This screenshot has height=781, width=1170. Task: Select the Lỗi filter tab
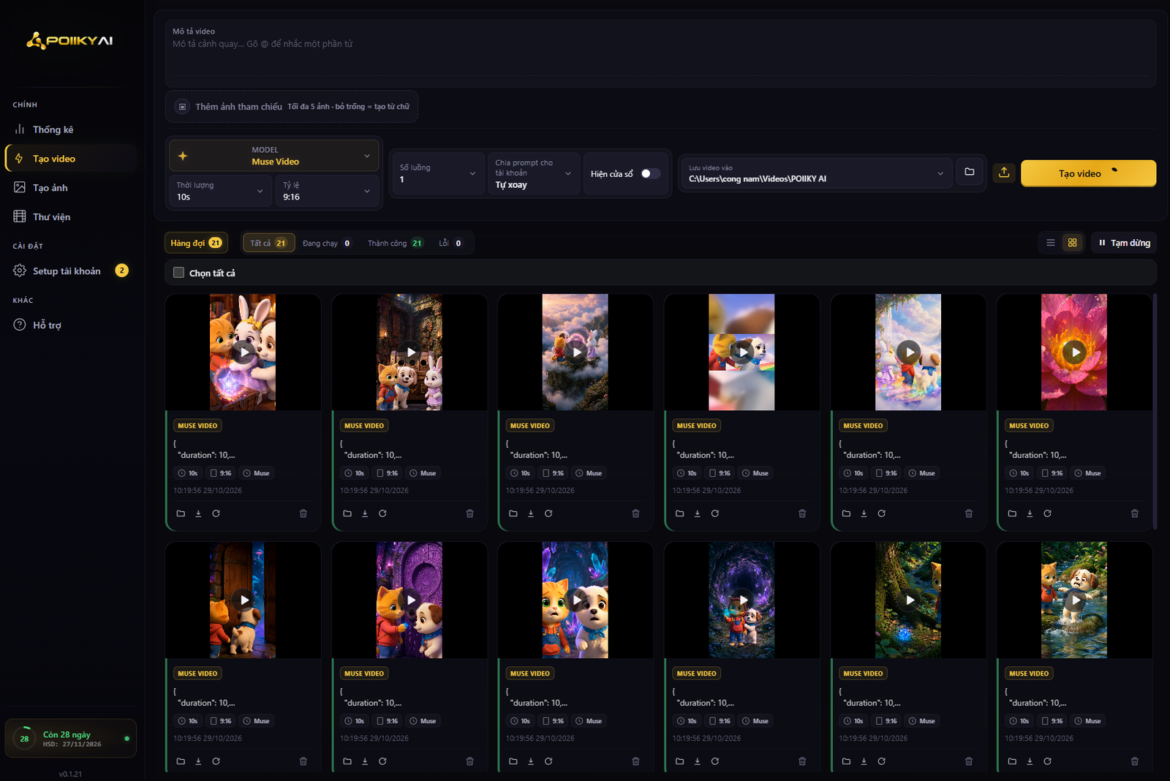click(x=450, y=243)
